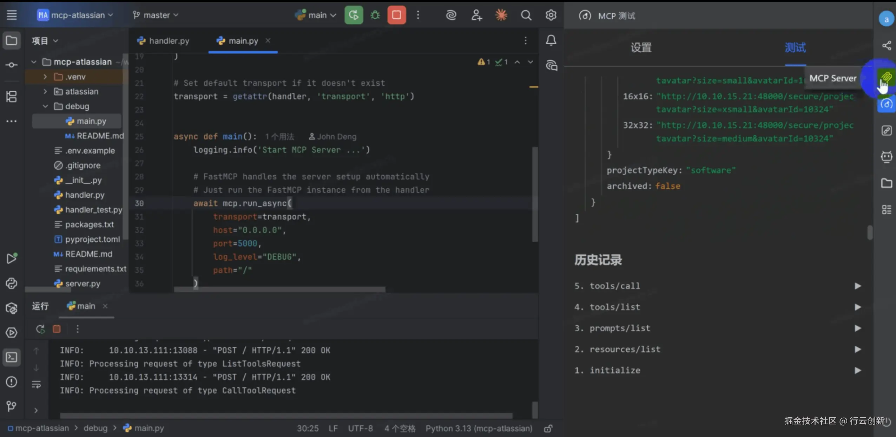Open the Git tool window icon

pos(12,406)
